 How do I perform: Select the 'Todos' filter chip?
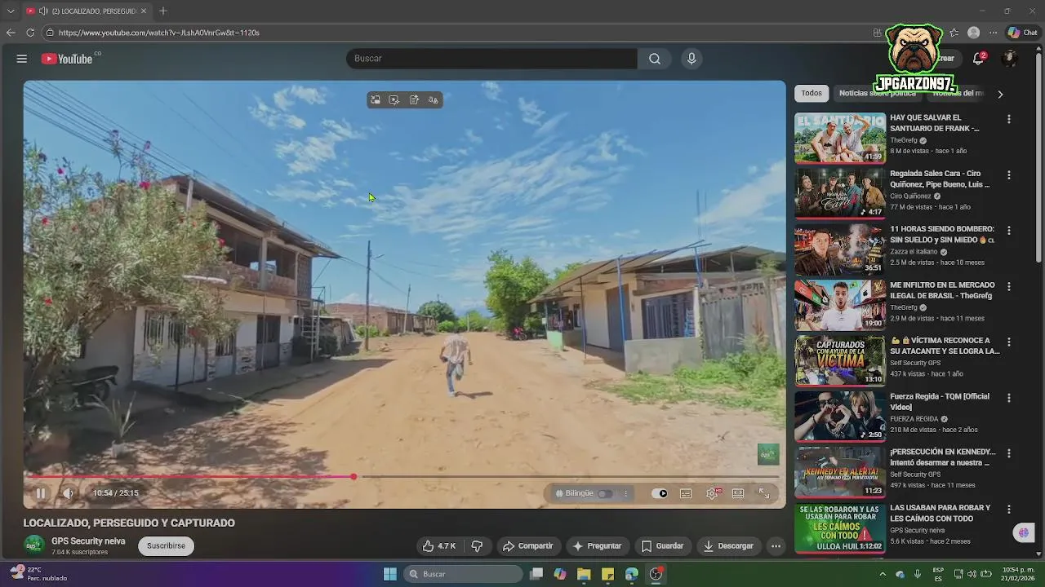812,93
